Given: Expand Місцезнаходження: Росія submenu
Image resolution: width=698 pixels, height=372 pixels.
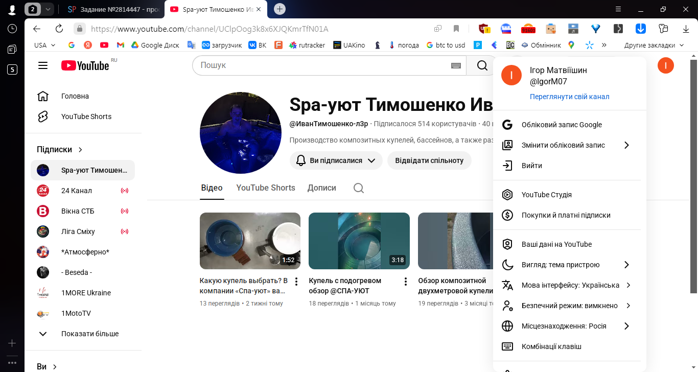Looking at the screenshot, I should pyautogui.click(x=567, y=326).
